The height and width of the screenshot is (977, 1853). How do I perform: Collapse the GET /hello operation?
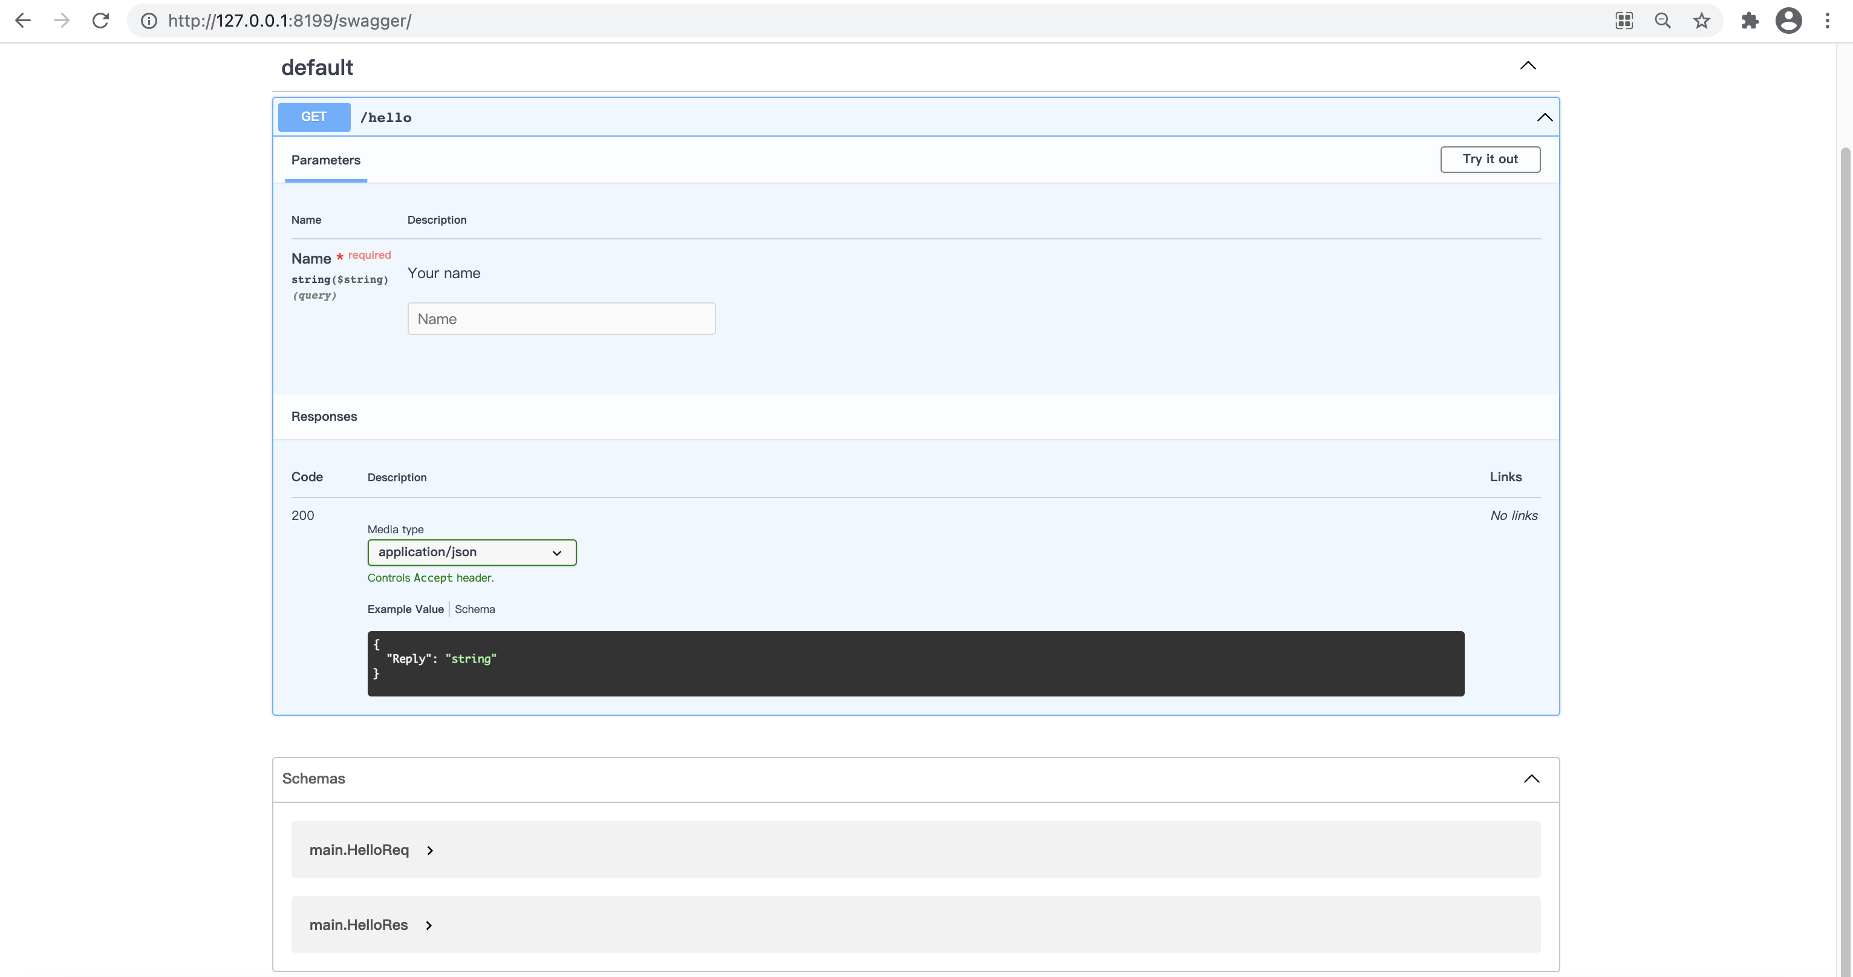click(1545, 117)
